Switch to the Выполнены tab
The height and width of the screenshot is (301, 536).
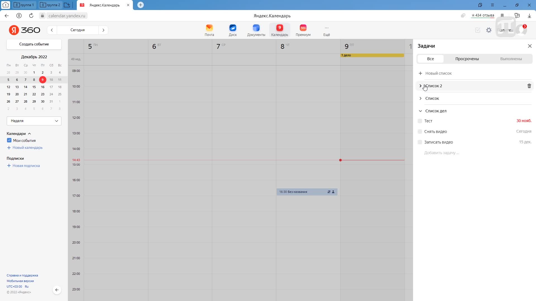click(511, 59)
